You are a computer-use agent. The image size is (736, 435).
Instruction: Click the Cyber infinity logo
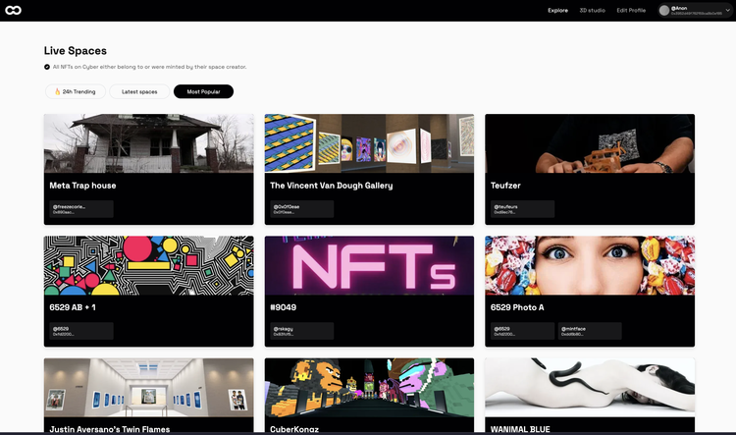pos(13,11)
